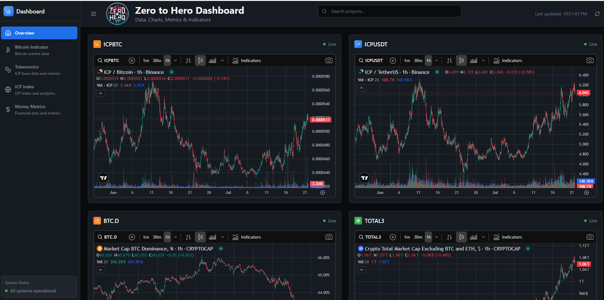Take a snapshot of the ICPUSDT chart

590,60
